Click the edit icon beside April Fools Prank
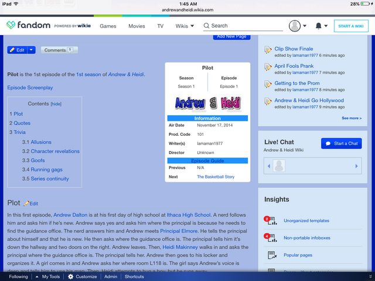 (268, 67)
